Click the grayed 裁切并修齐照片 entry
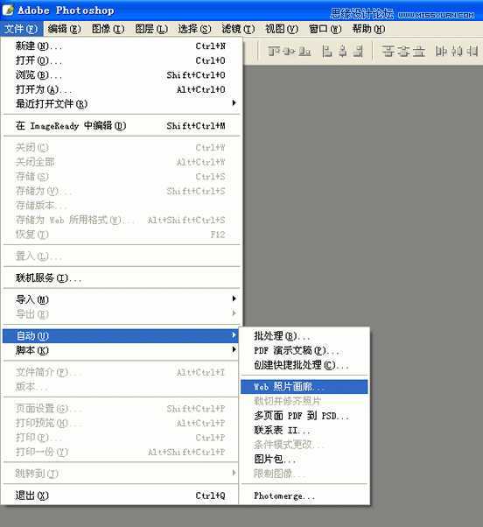The height and width of the screenshot is (527, 483). [x=304, y=401]
